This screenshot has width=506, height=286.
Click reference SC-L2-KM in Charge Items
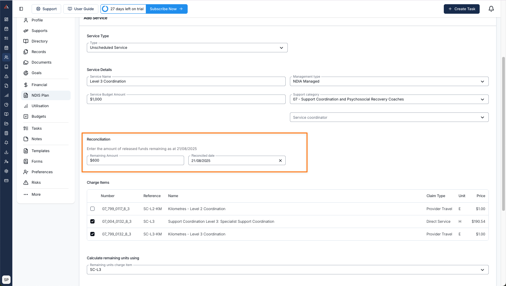pos(153,209)
